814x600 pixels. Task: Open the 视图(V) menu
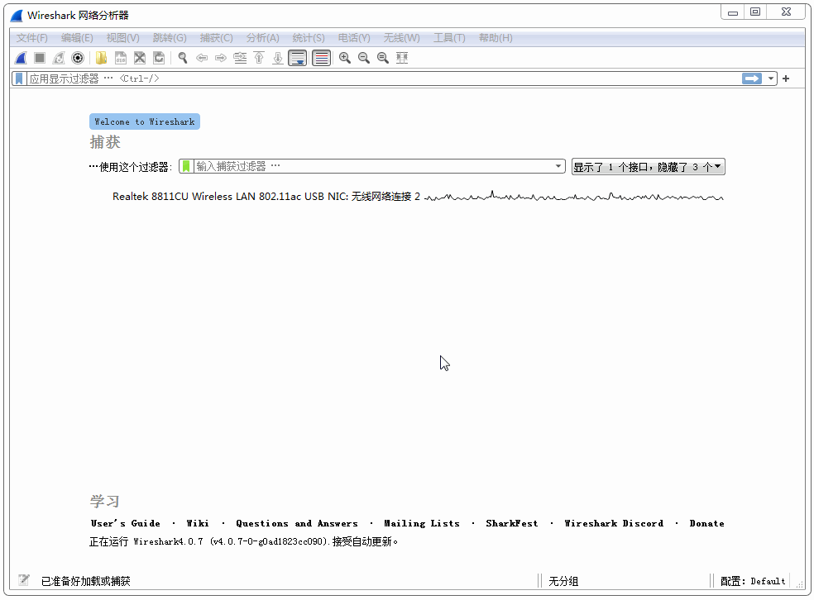[122, 38]
